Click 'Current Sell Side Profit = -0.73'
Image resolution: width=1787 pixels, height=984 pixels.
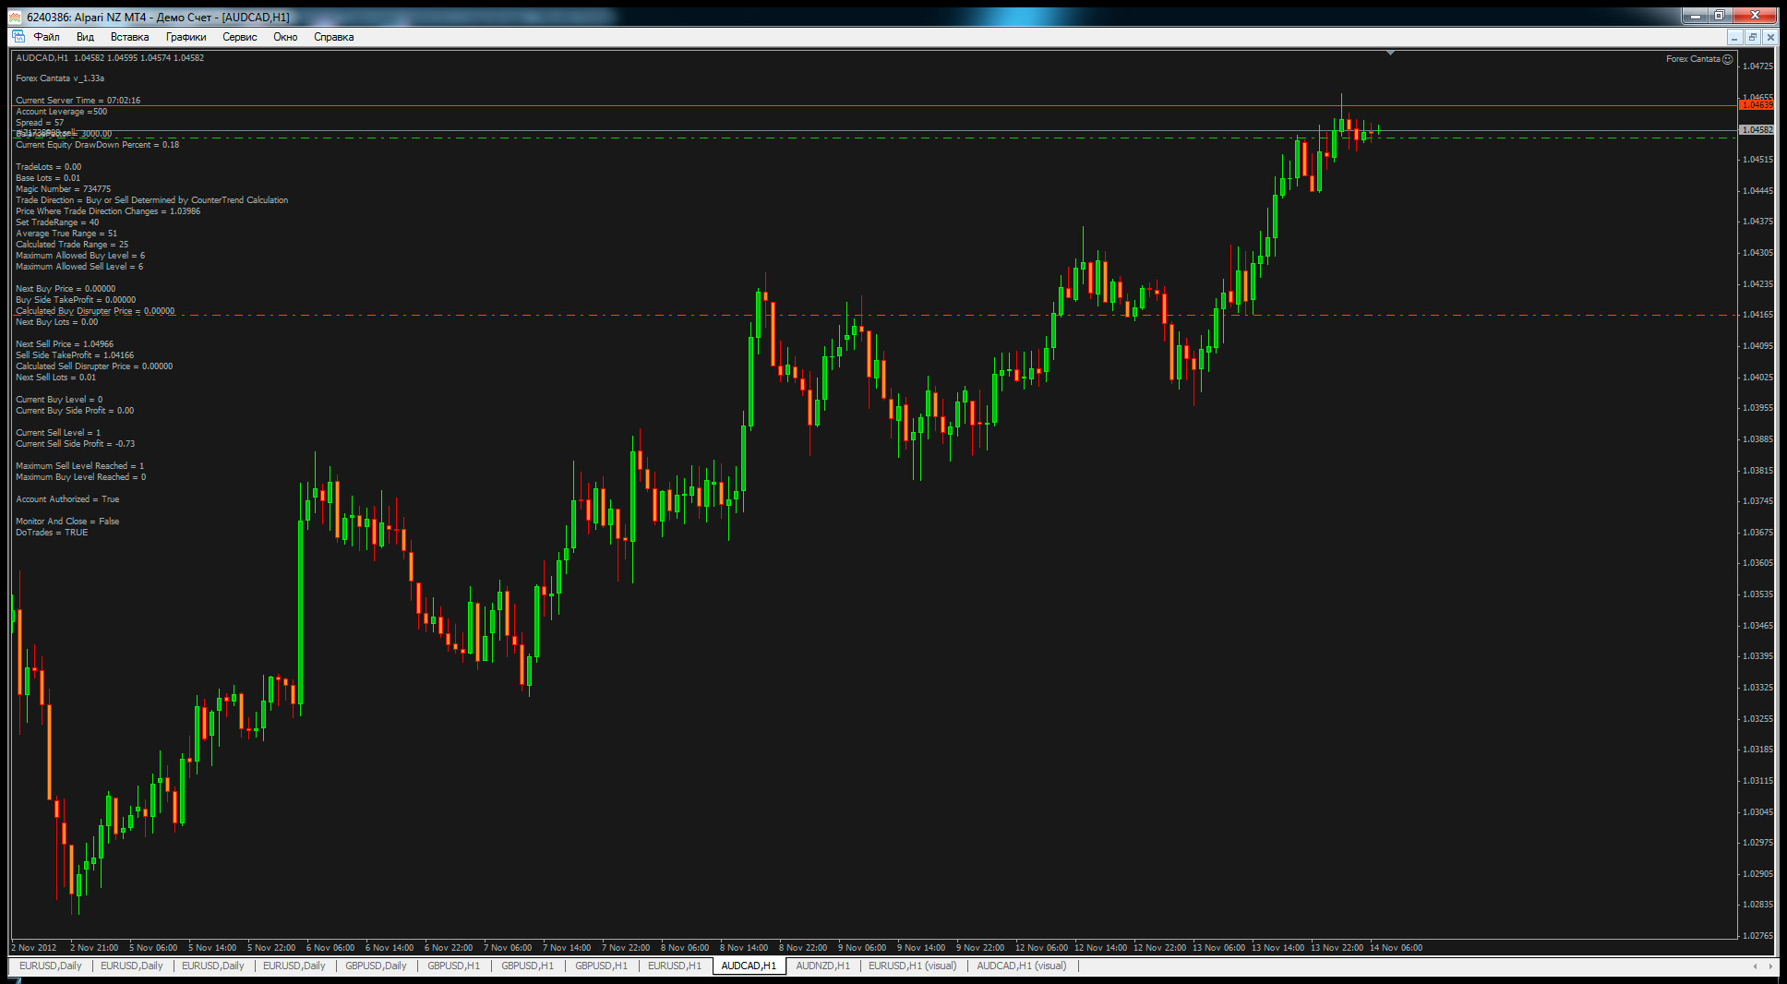(x=76, y=444)
